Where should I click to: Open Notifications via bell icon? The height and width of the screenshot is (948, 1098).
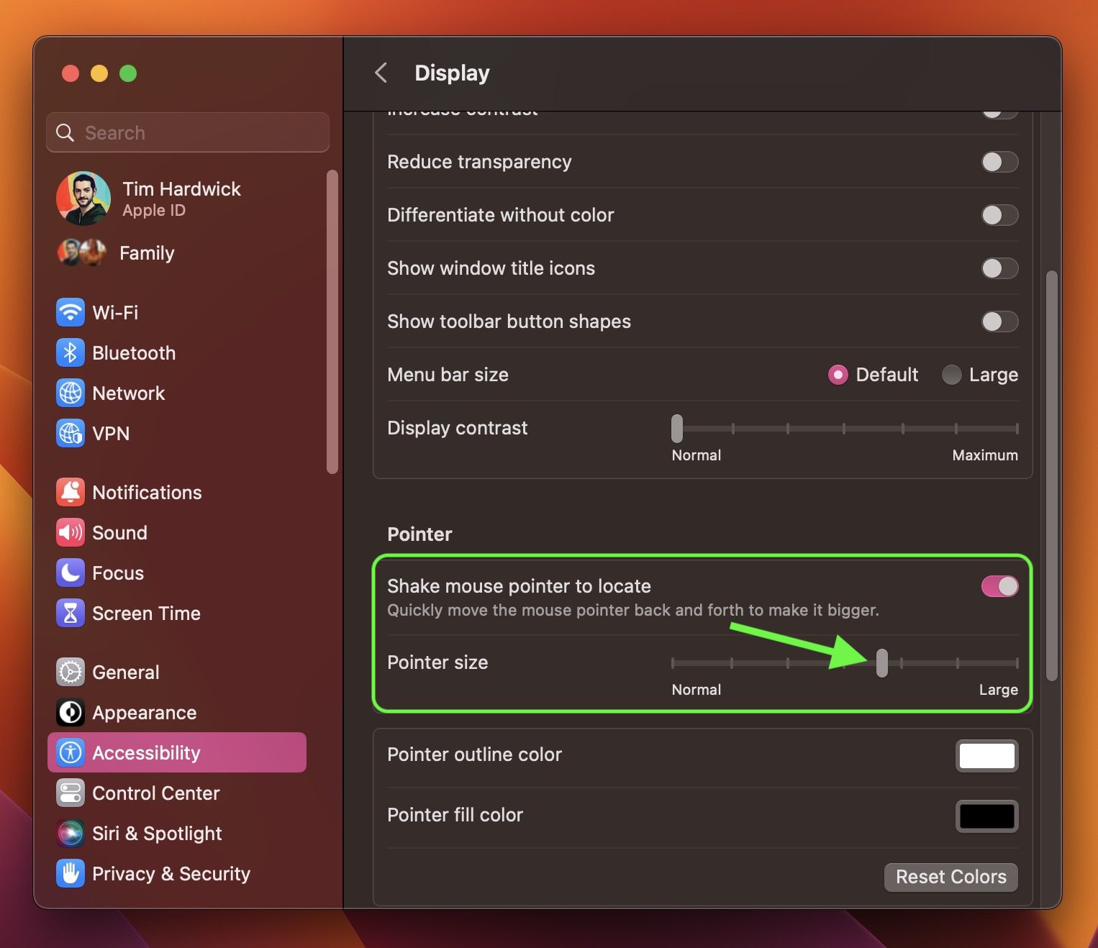point(71,492)
